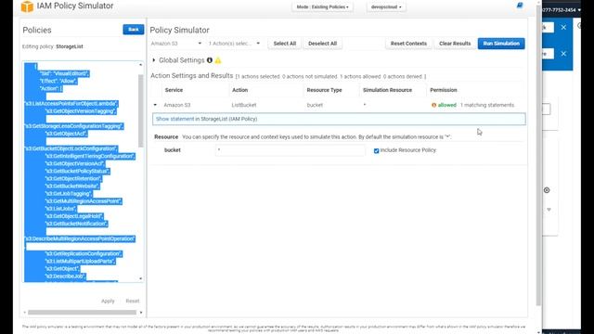Image resolution: width=594 pixels, height=334 pixels.
Task: Click the Policies panel horizontal scrollbar
Action: pyautogui.click(x=83, y=313)
